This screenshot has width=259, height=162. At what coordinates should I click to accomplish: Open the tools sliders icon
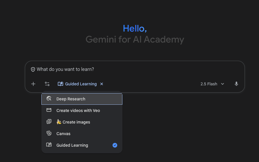click(x=47, y=84)
